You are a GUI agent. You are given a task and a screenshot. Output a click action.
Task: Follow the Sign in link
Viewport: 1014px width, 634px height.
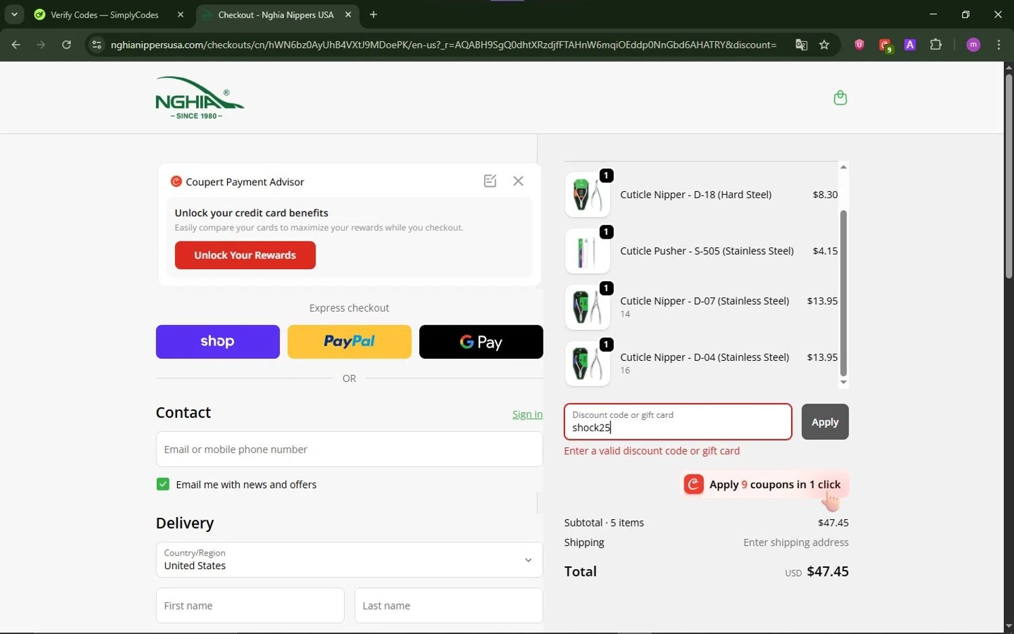527,414
